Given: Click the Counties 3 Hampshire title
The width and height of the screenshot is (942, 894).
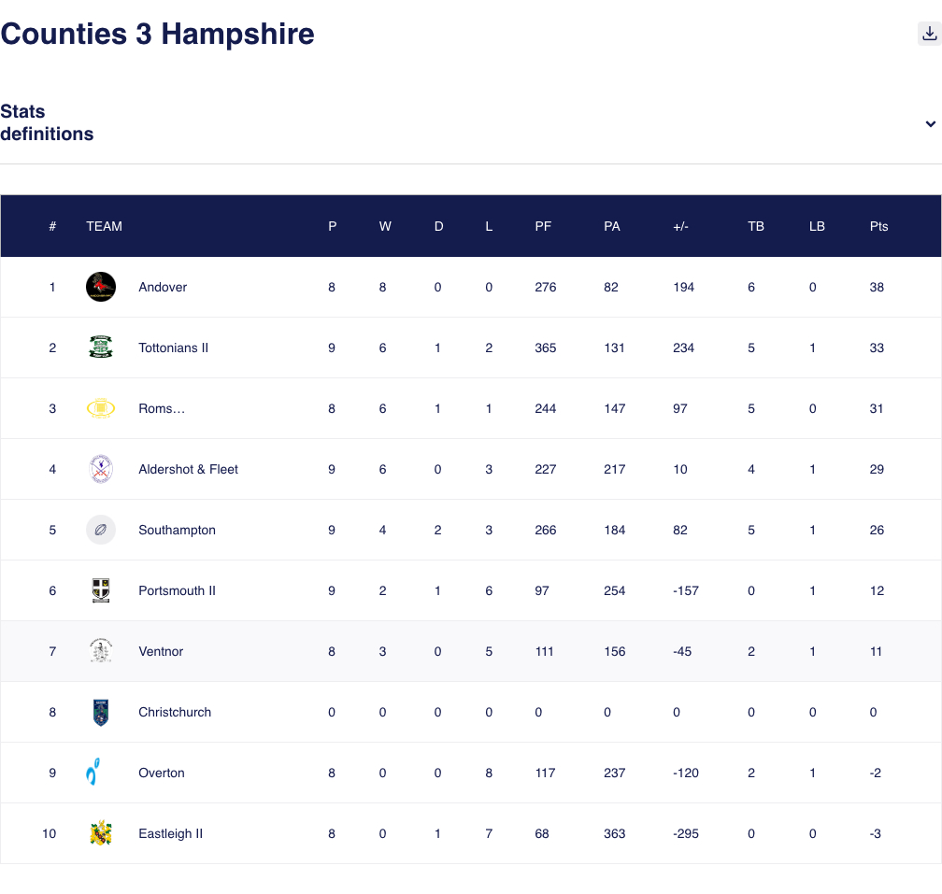Looking at the screenshot, I should pyautogui.click(x=157, y=34).
